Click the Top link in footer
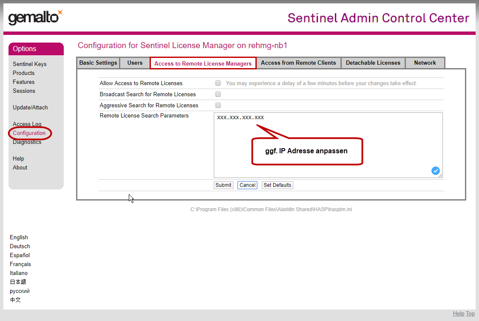479x321 pixels. pos(470,314)
